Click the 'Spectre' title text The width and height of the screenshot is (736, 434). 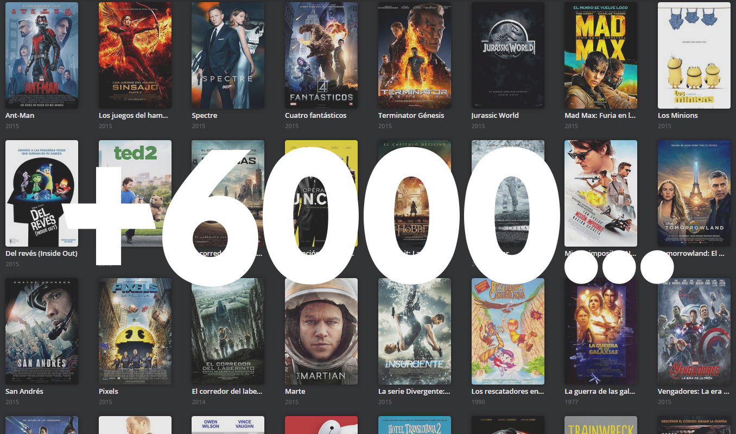pyautogui.click(x=205, y=115)
